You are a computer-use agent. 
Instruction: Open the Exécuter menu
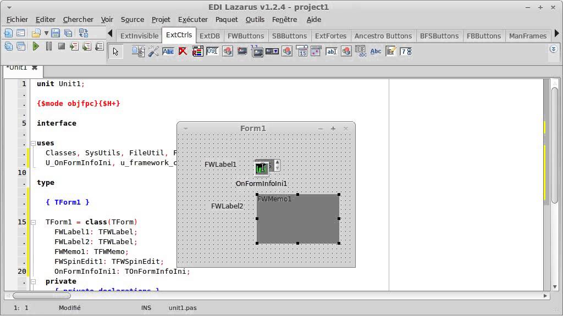[193, 20]
